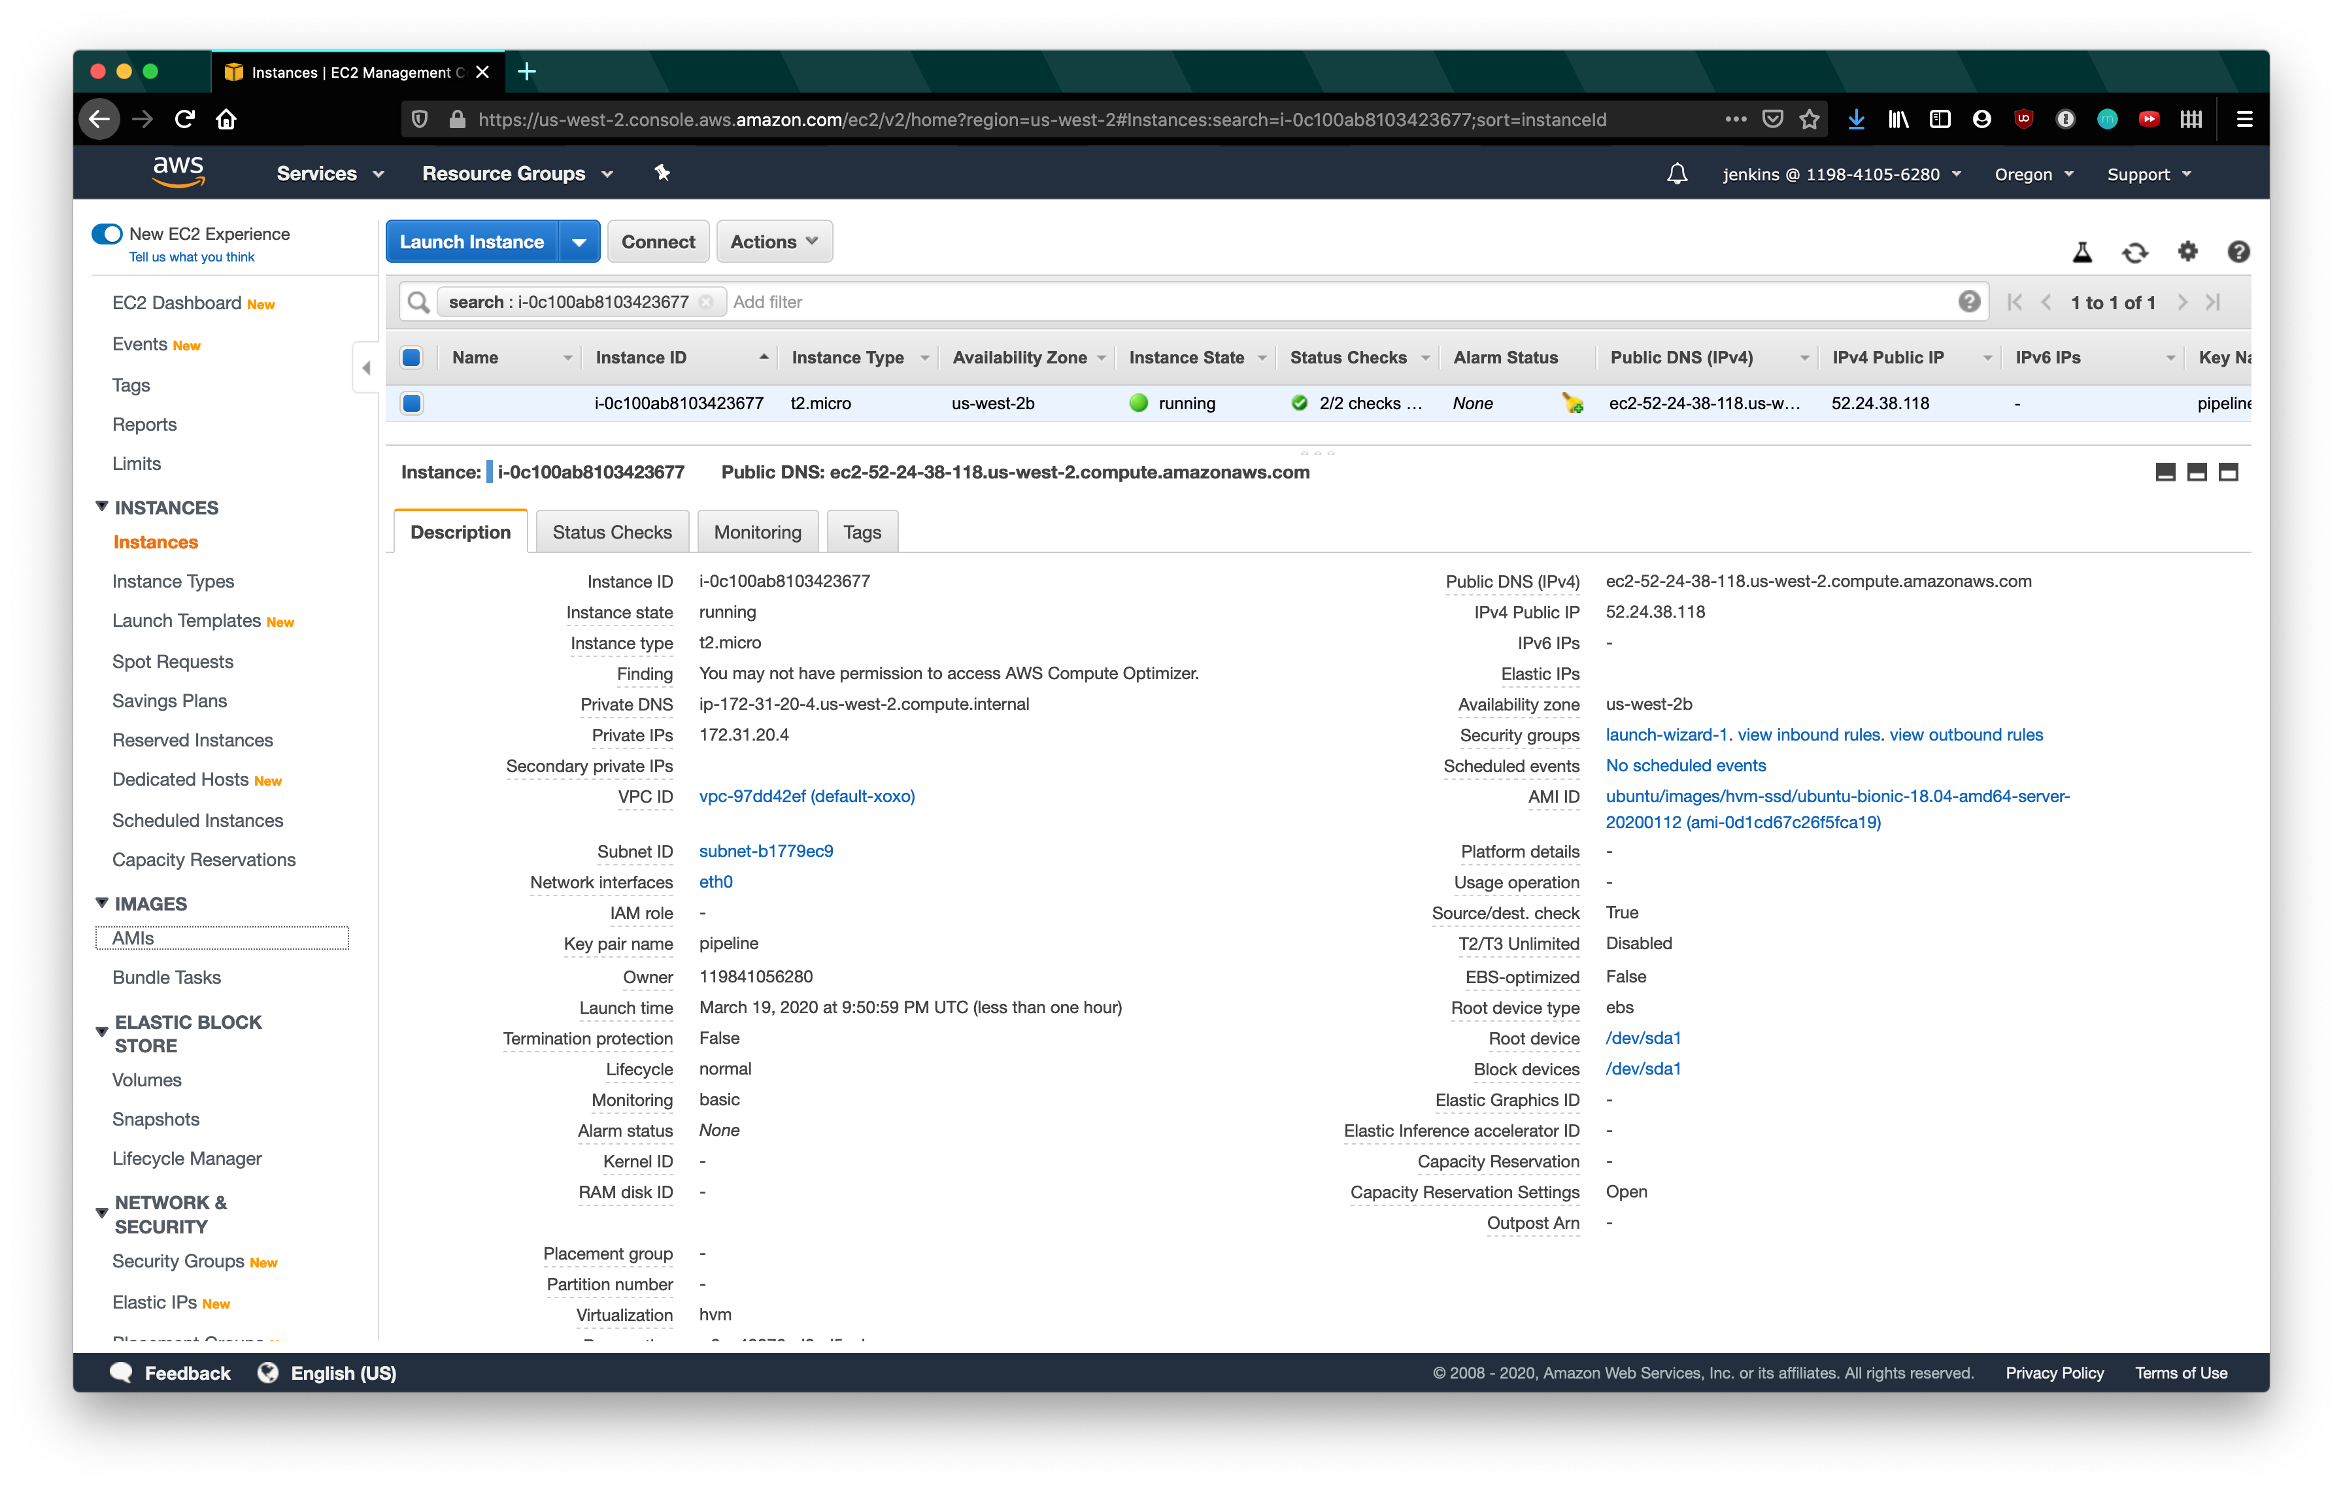Image resolution: width=2343 pixels, height=1489 pixels.
Task: Expand the Launch Instance arrow dropdown
Action: [x=579, y=242]
